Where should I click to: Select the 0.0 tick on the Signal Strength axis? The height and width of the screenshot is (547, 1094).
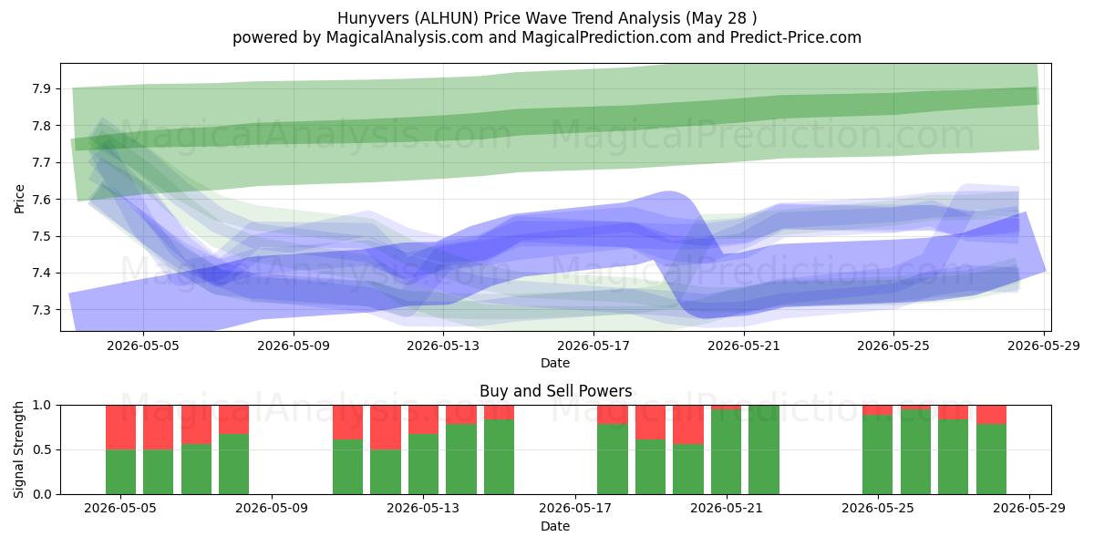pos(40,494)
